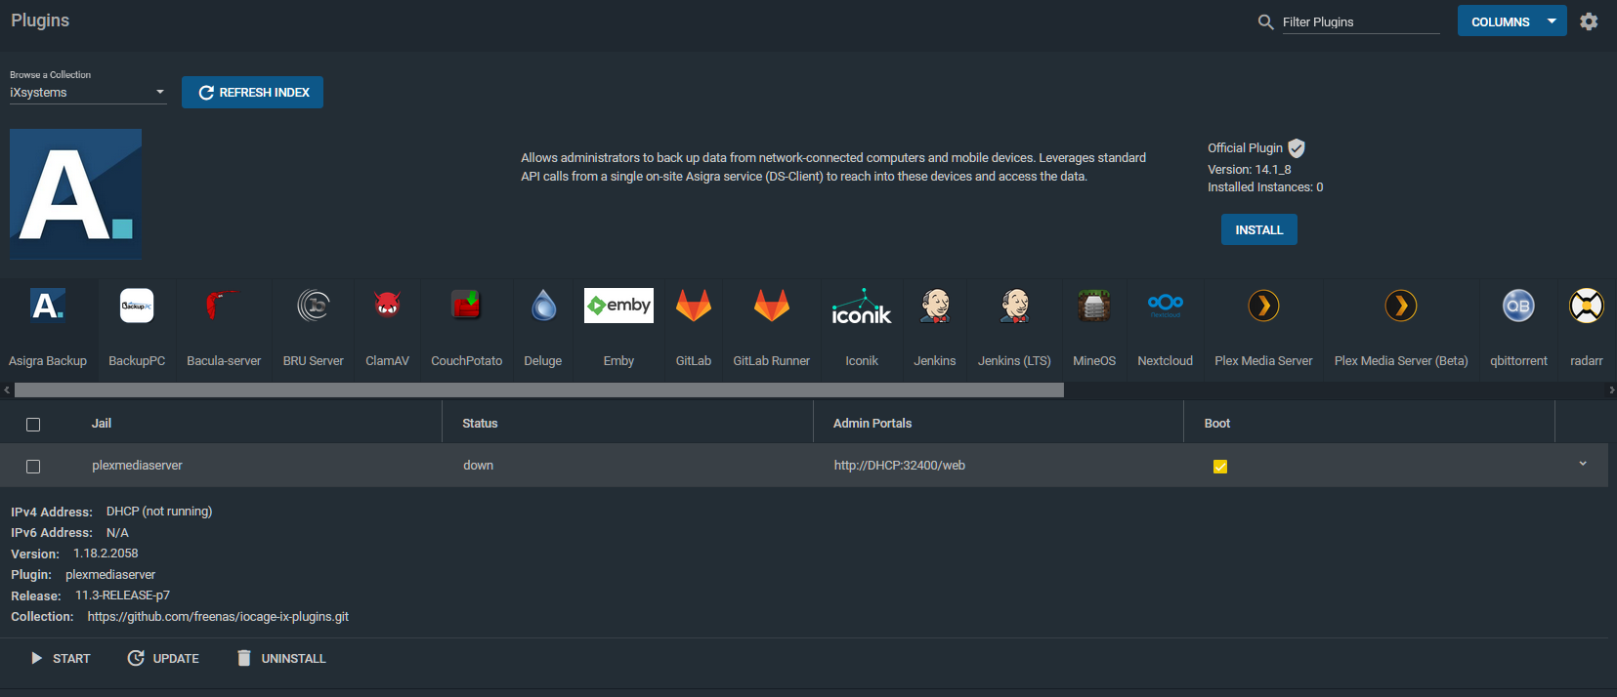Select the ClamAV plugin icon
Screen dimensions: 1617x697
388,306
